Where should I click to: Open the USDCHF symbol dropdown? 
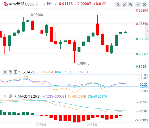point(33,4)
